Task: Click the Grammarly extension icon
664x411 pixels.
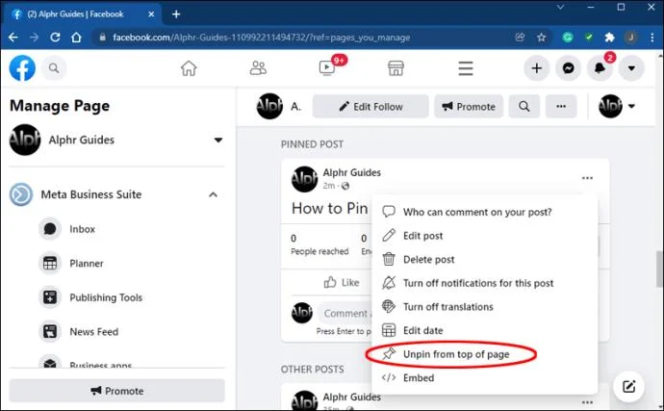Action: [568, 38]
